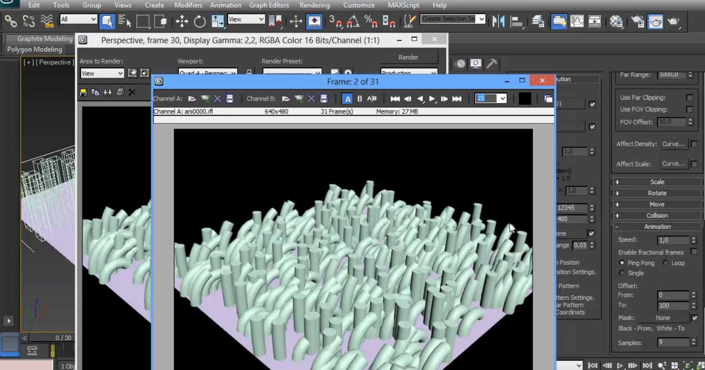Image resolution: width=705 pixels, height=370 pixels.
Task: Close Channel B image
Action: coord(311,99)
